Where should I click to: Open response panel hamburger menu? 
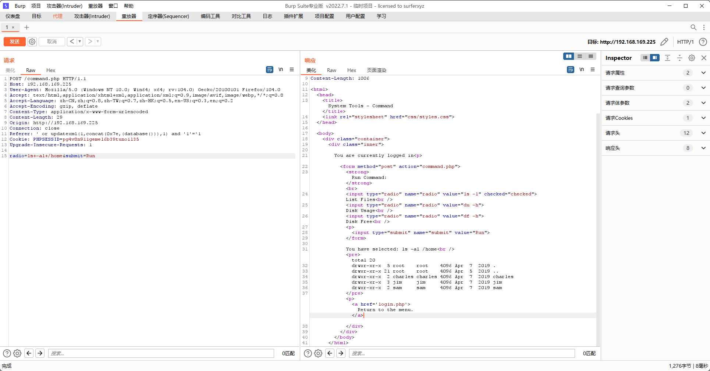[x=593, y=69]
